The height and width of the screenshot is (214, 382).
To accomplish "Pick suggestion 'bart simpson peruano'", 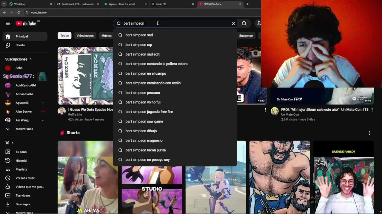I will (x=175, y=92).
